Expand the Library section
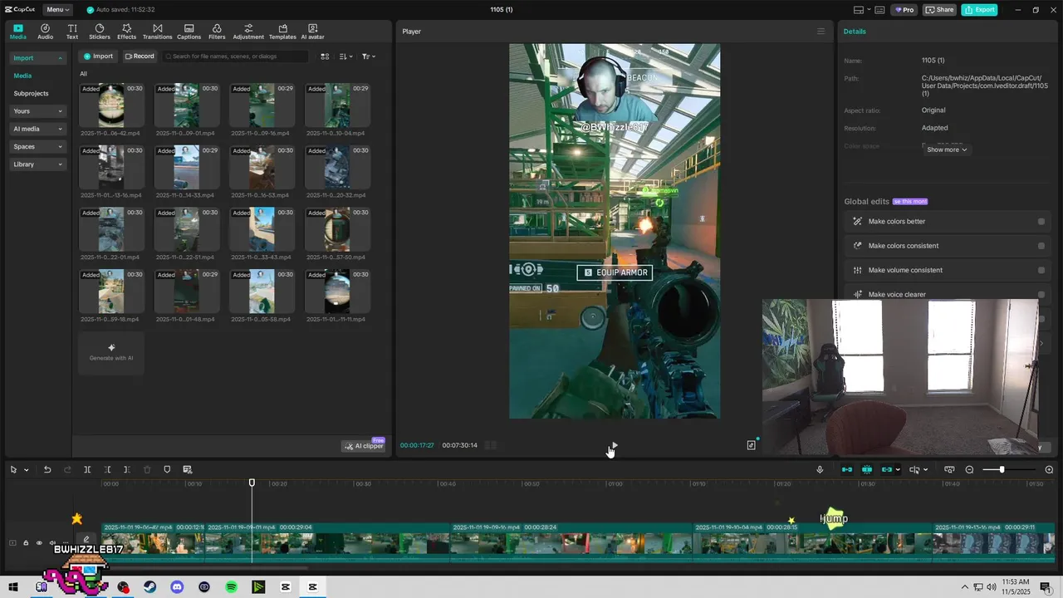This screenshot has height=598, width=1063. point(38,164)
